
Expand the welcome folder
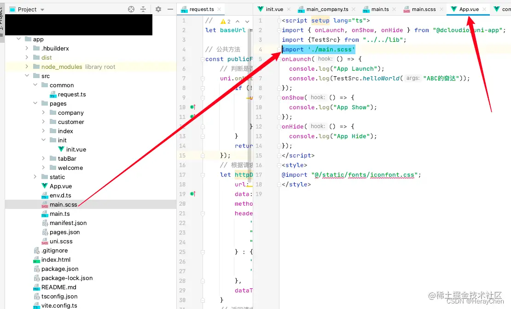pyautogui.click(x=43, y=168)
